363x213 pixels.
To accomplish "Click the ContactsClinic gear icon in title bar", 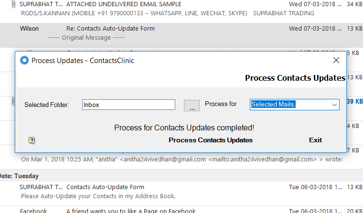I will coord(24,61).
